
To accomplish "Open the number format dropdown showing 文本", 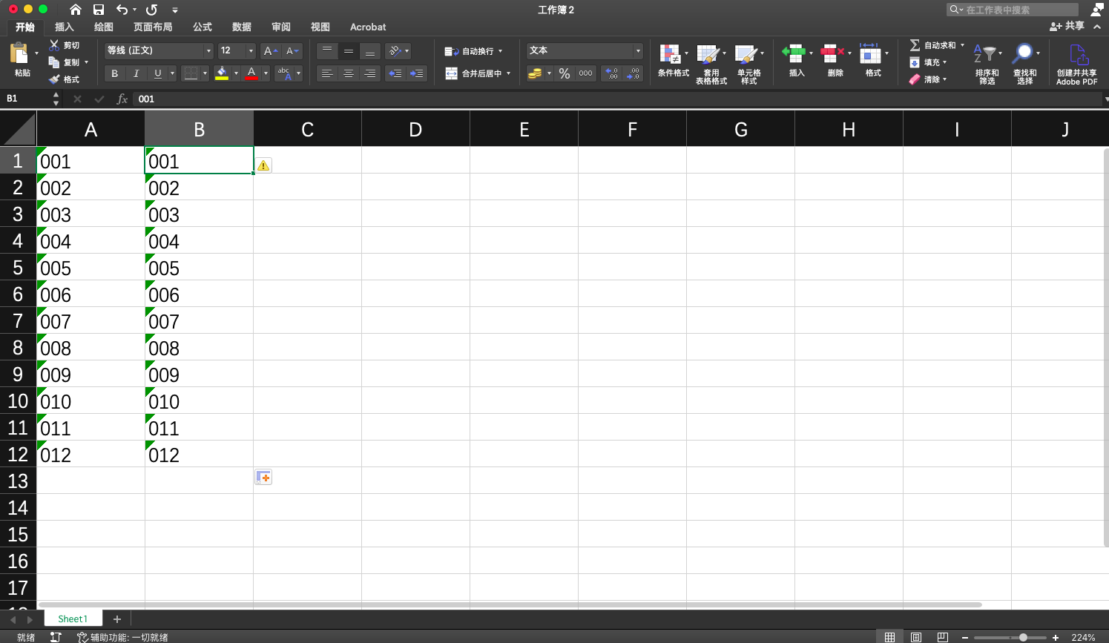I will (x=636, y=50).
